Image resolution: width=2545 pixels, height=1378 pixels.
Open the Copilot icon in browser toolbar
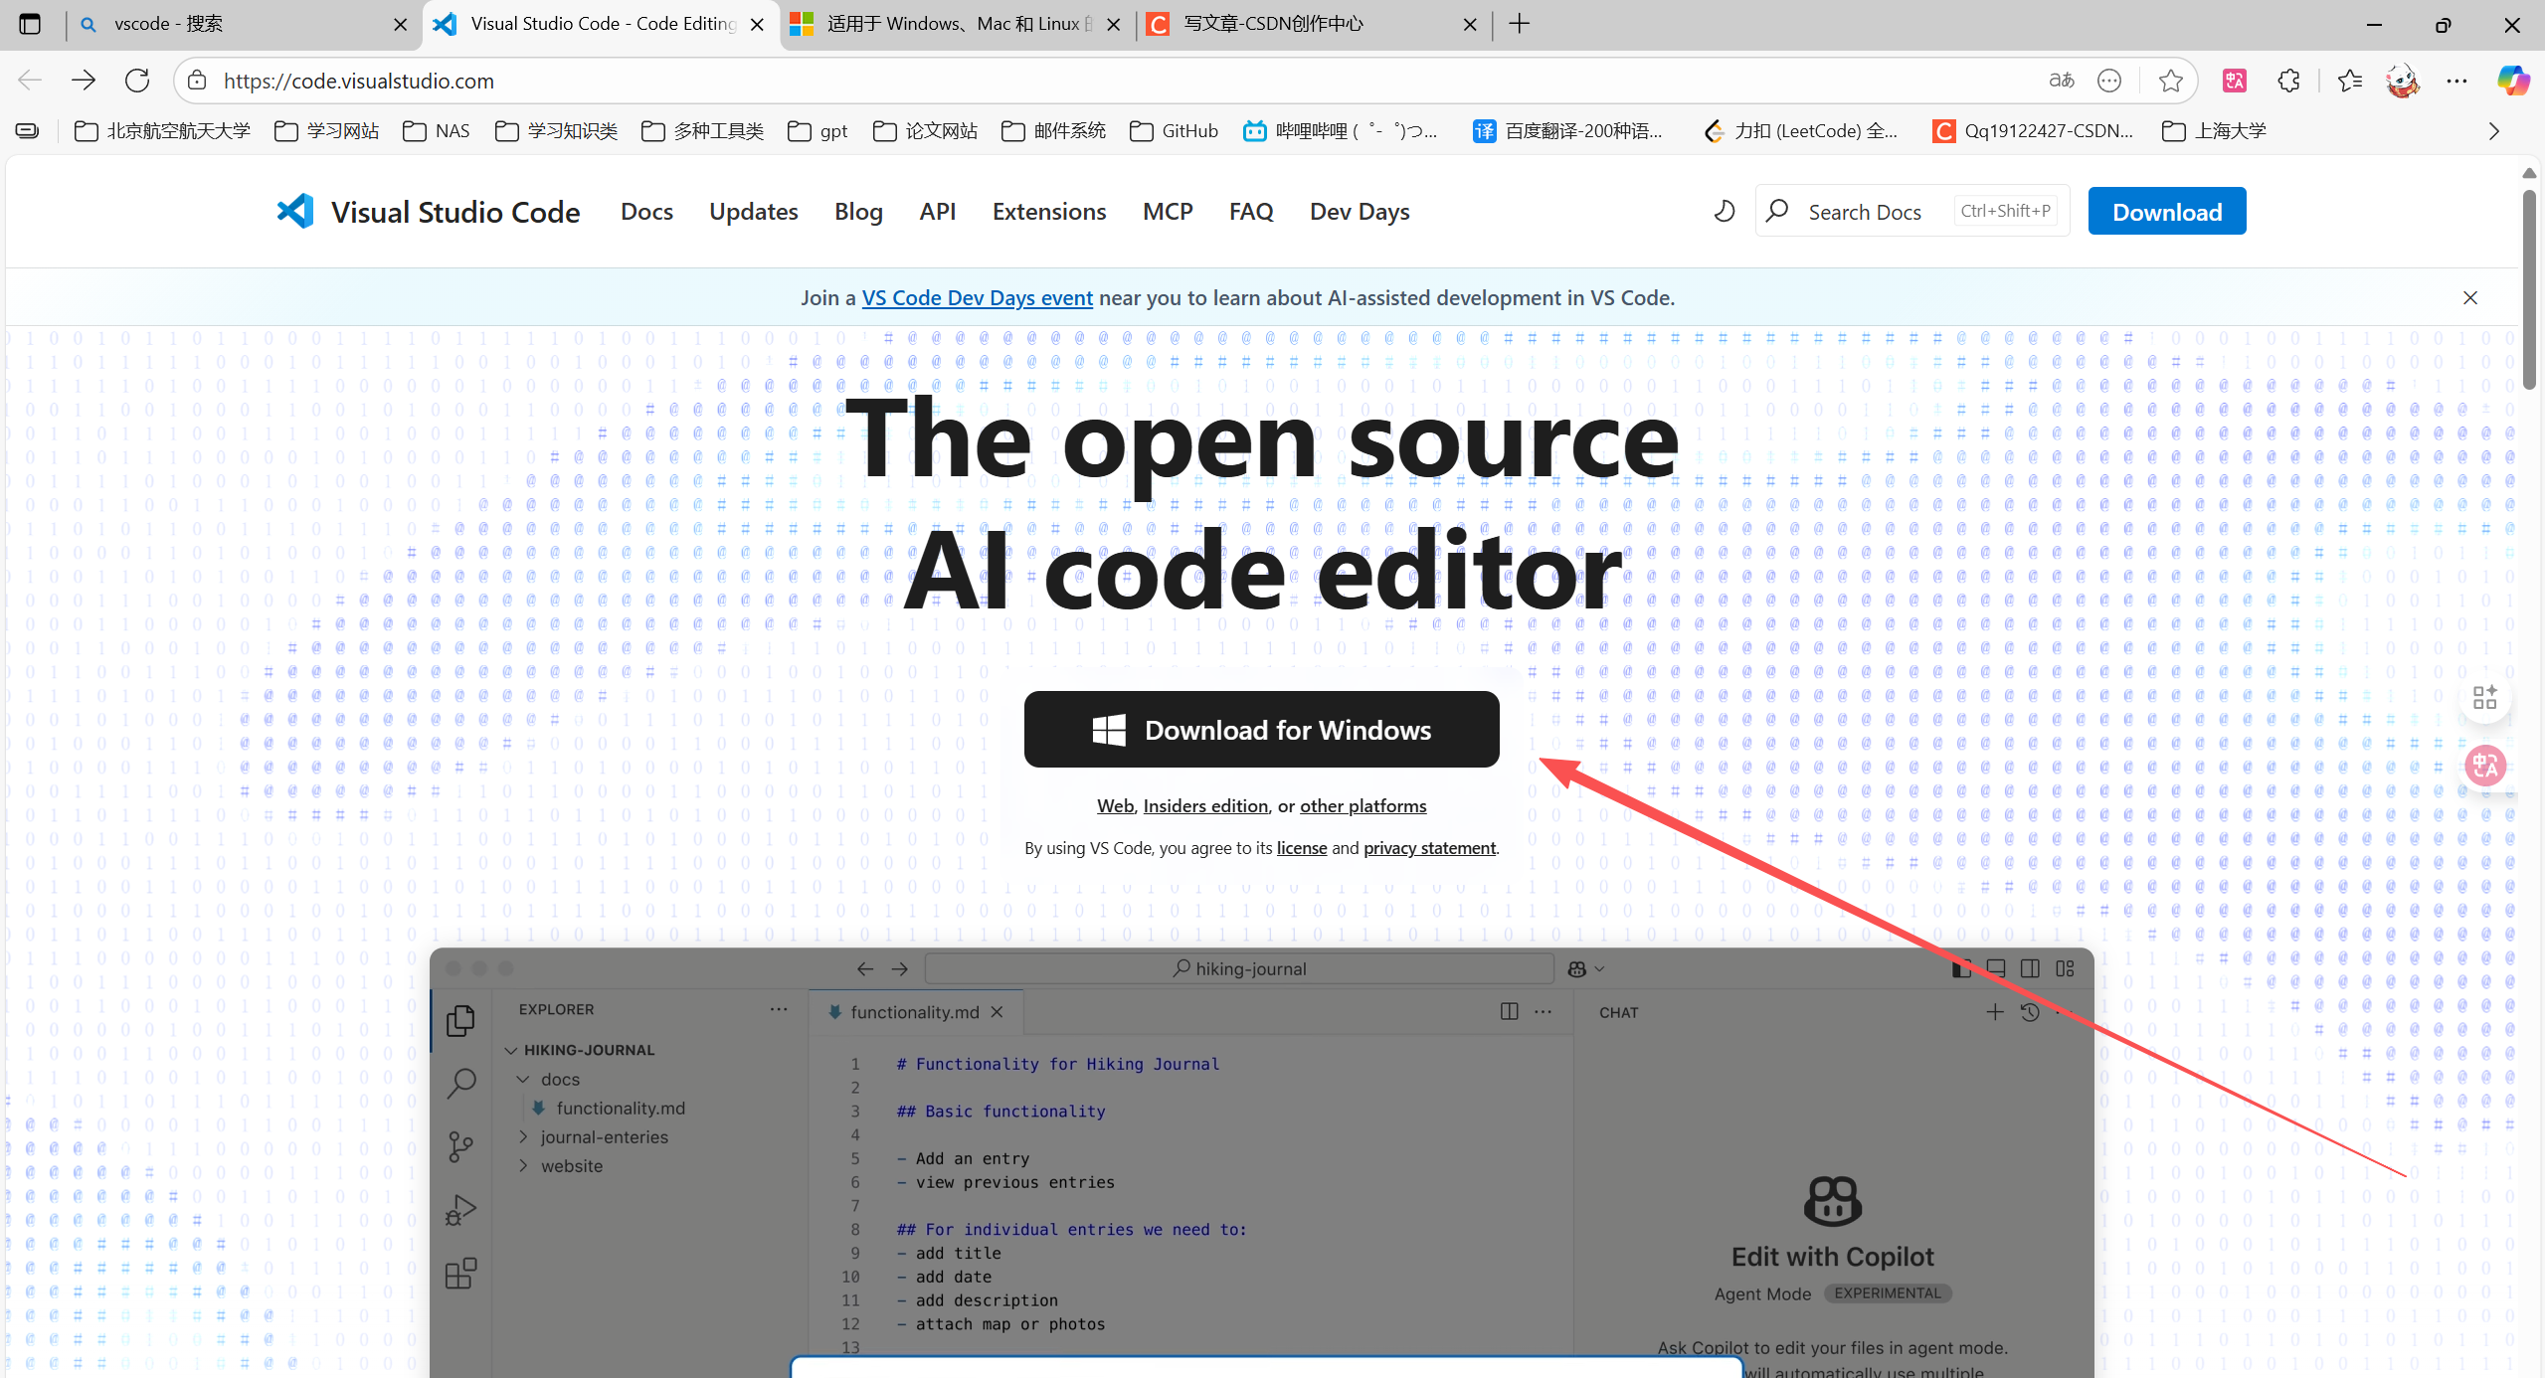[x=2512, y=81]
